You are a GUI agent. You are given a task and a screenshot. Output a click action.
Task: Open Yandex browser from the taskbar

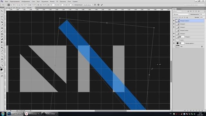(x=33, y=114)
